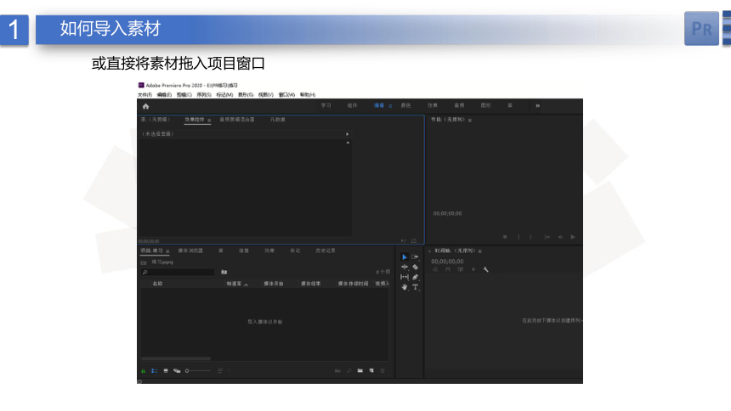Click timeline Add Marker icon
The image size is (731, 411).
(x=473, y=270)
